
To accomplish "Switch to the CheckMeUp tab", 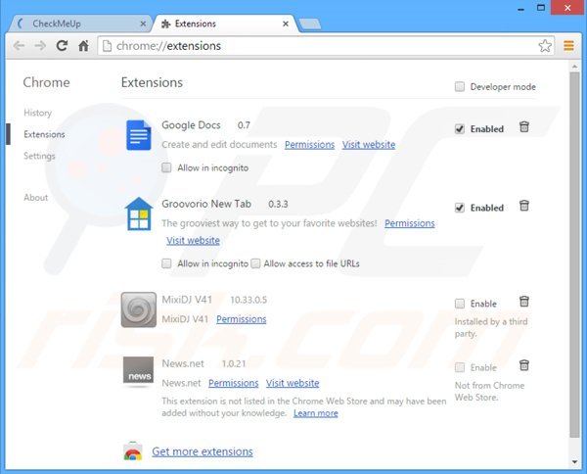I will (x=78, y=24).
